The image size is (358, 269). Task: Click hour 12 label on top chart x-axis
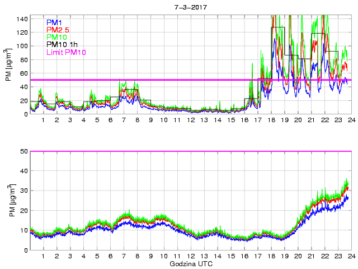pos(190,120)
